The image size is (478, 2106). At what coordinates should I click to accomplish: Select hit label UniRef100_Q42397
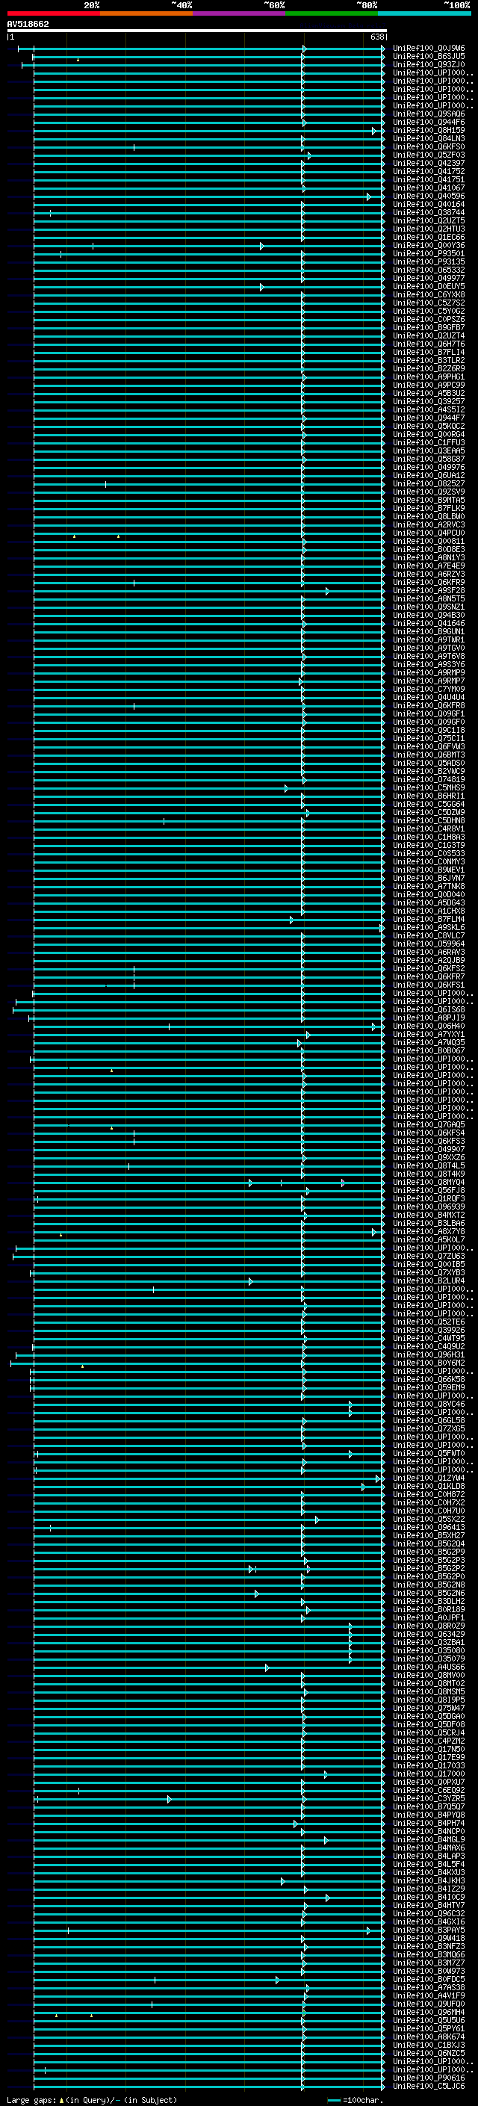point(429,164)
